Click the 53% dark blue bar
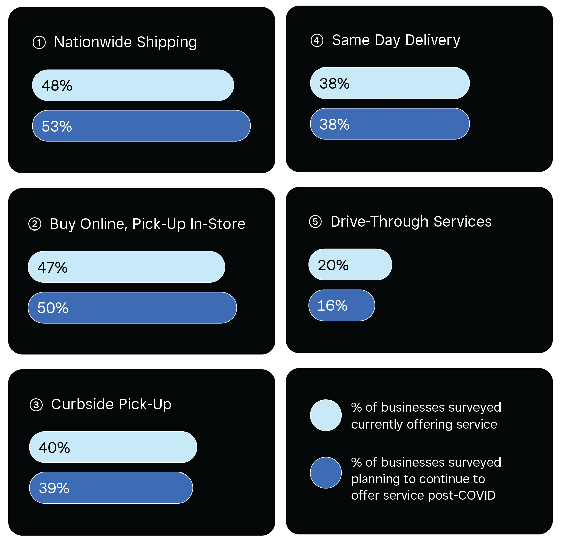Screen dimensions: 561x541 142,126
